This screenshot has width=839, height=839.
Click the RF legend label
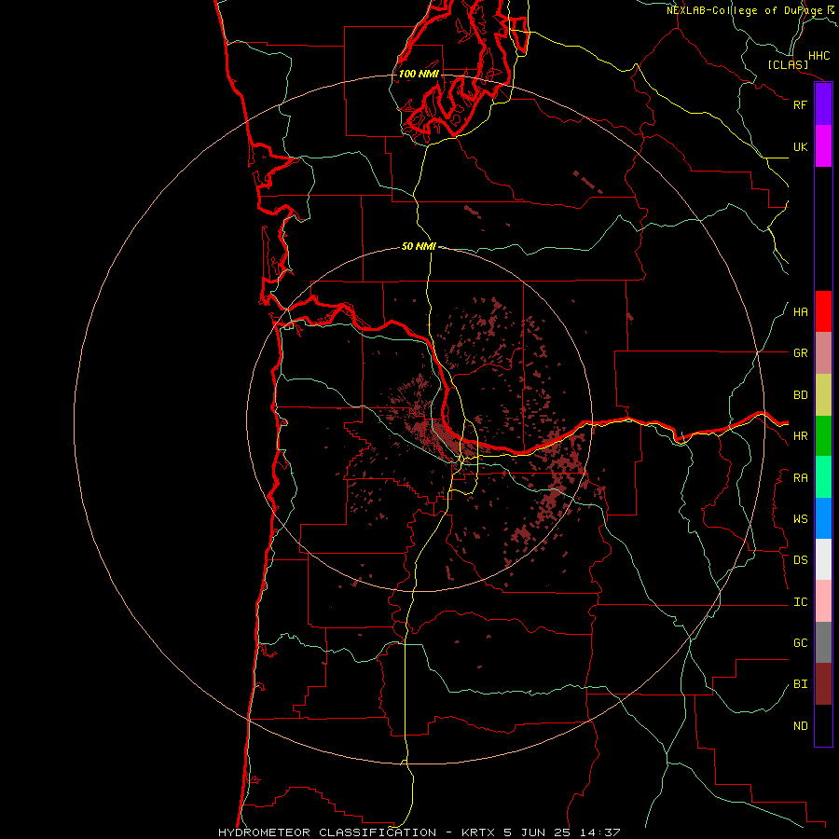click(x=800, y=104)
